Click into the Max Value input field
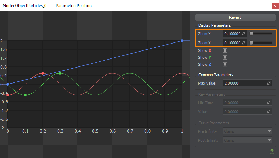The width and height of the screenshot is (279, 158). [244, 83]
